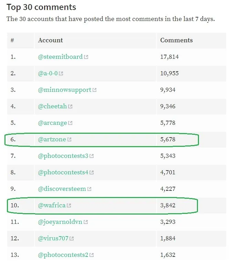The image size is (231, 262).
Task: Visit the @minnowsupport account page
Action: (x=65, y=90)
